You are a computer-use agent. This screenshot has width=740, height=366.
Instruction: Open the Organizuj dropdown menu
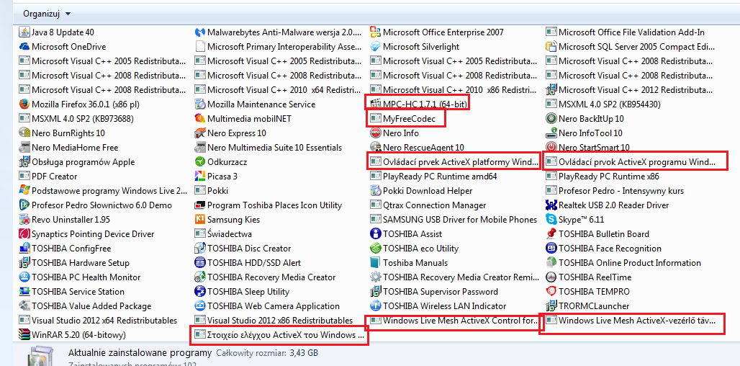click(x=47, y=14)
